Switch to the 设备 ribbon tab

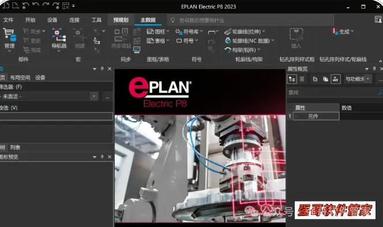pos(52,20)
